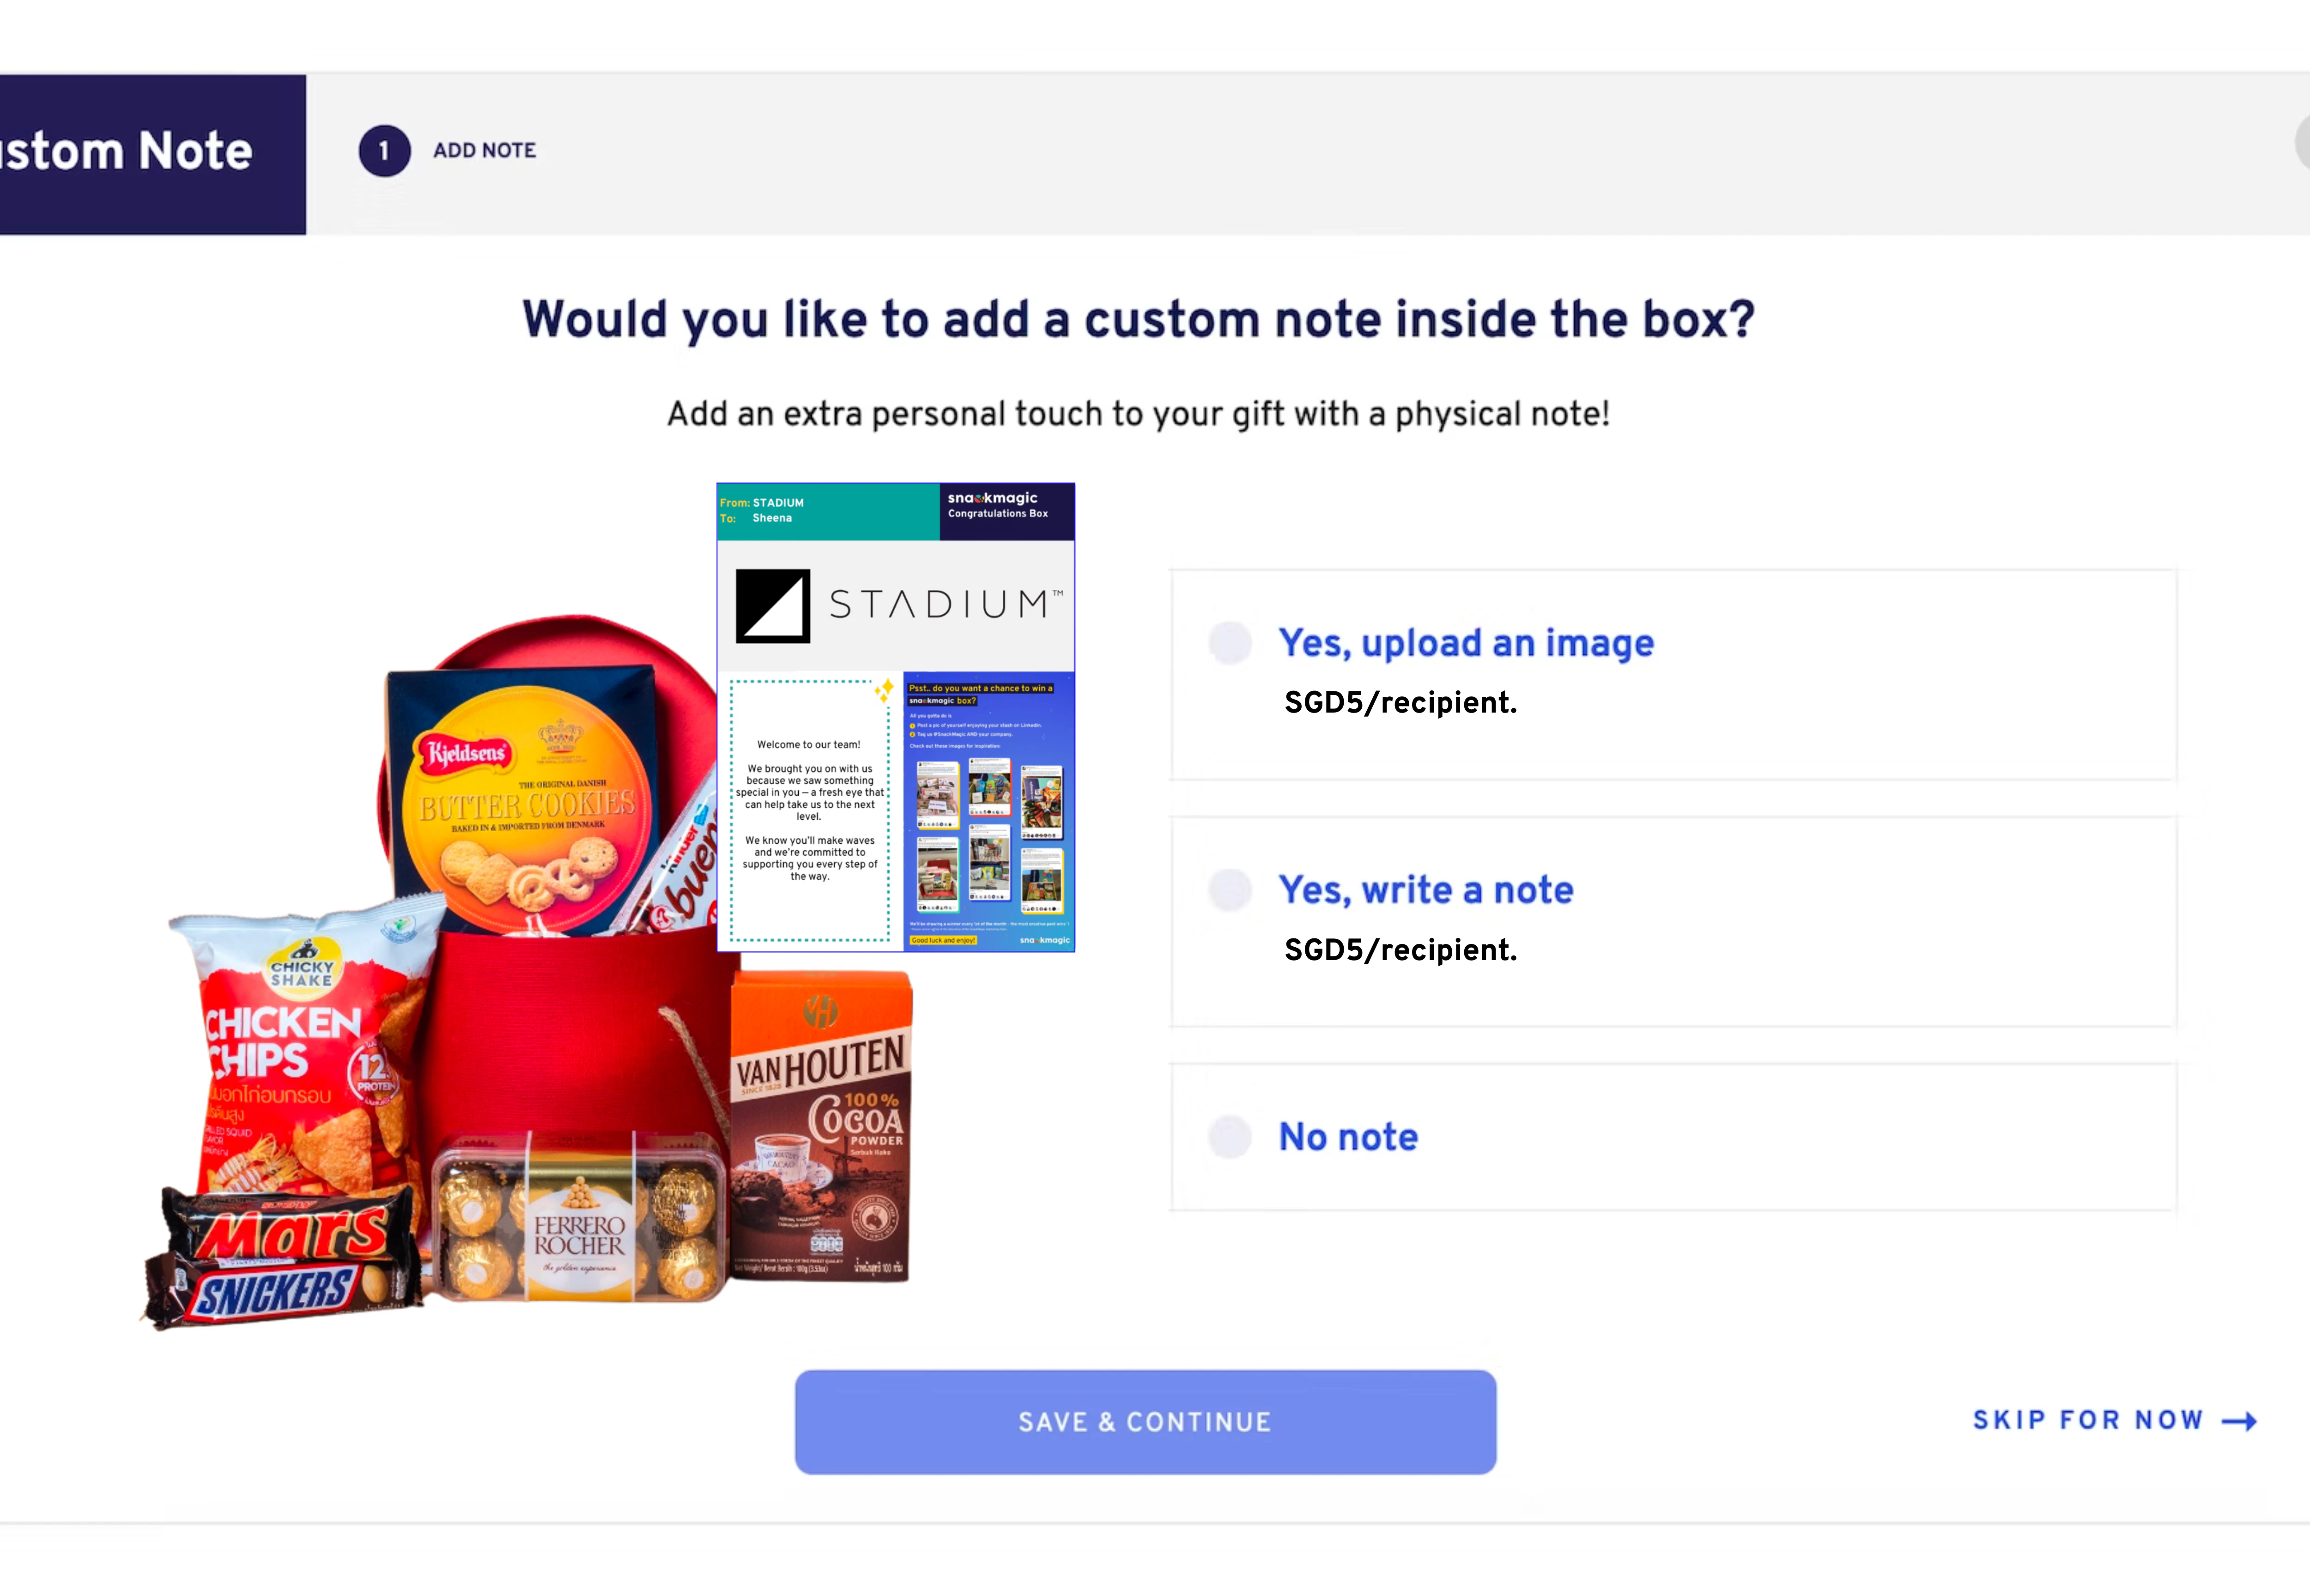The image size is (2310, 1596).
Task: Select the 'Yes, upload an image' radio button
Action: pyautogui.click(x=1230, y=642)
